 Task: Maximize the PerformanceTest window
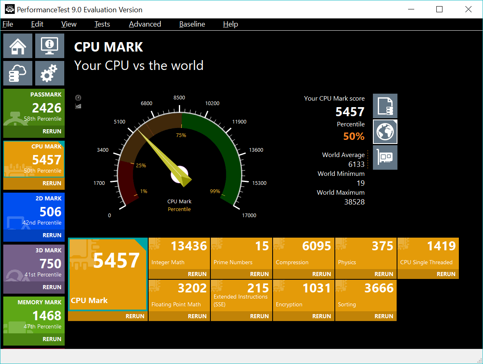[440, 9]
